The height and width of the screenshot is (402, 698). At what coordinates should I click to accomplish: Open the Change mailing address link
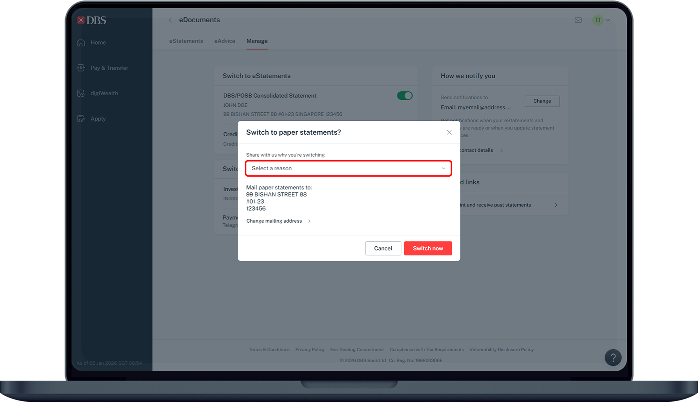pyautogui.click(x=274, y=221)
